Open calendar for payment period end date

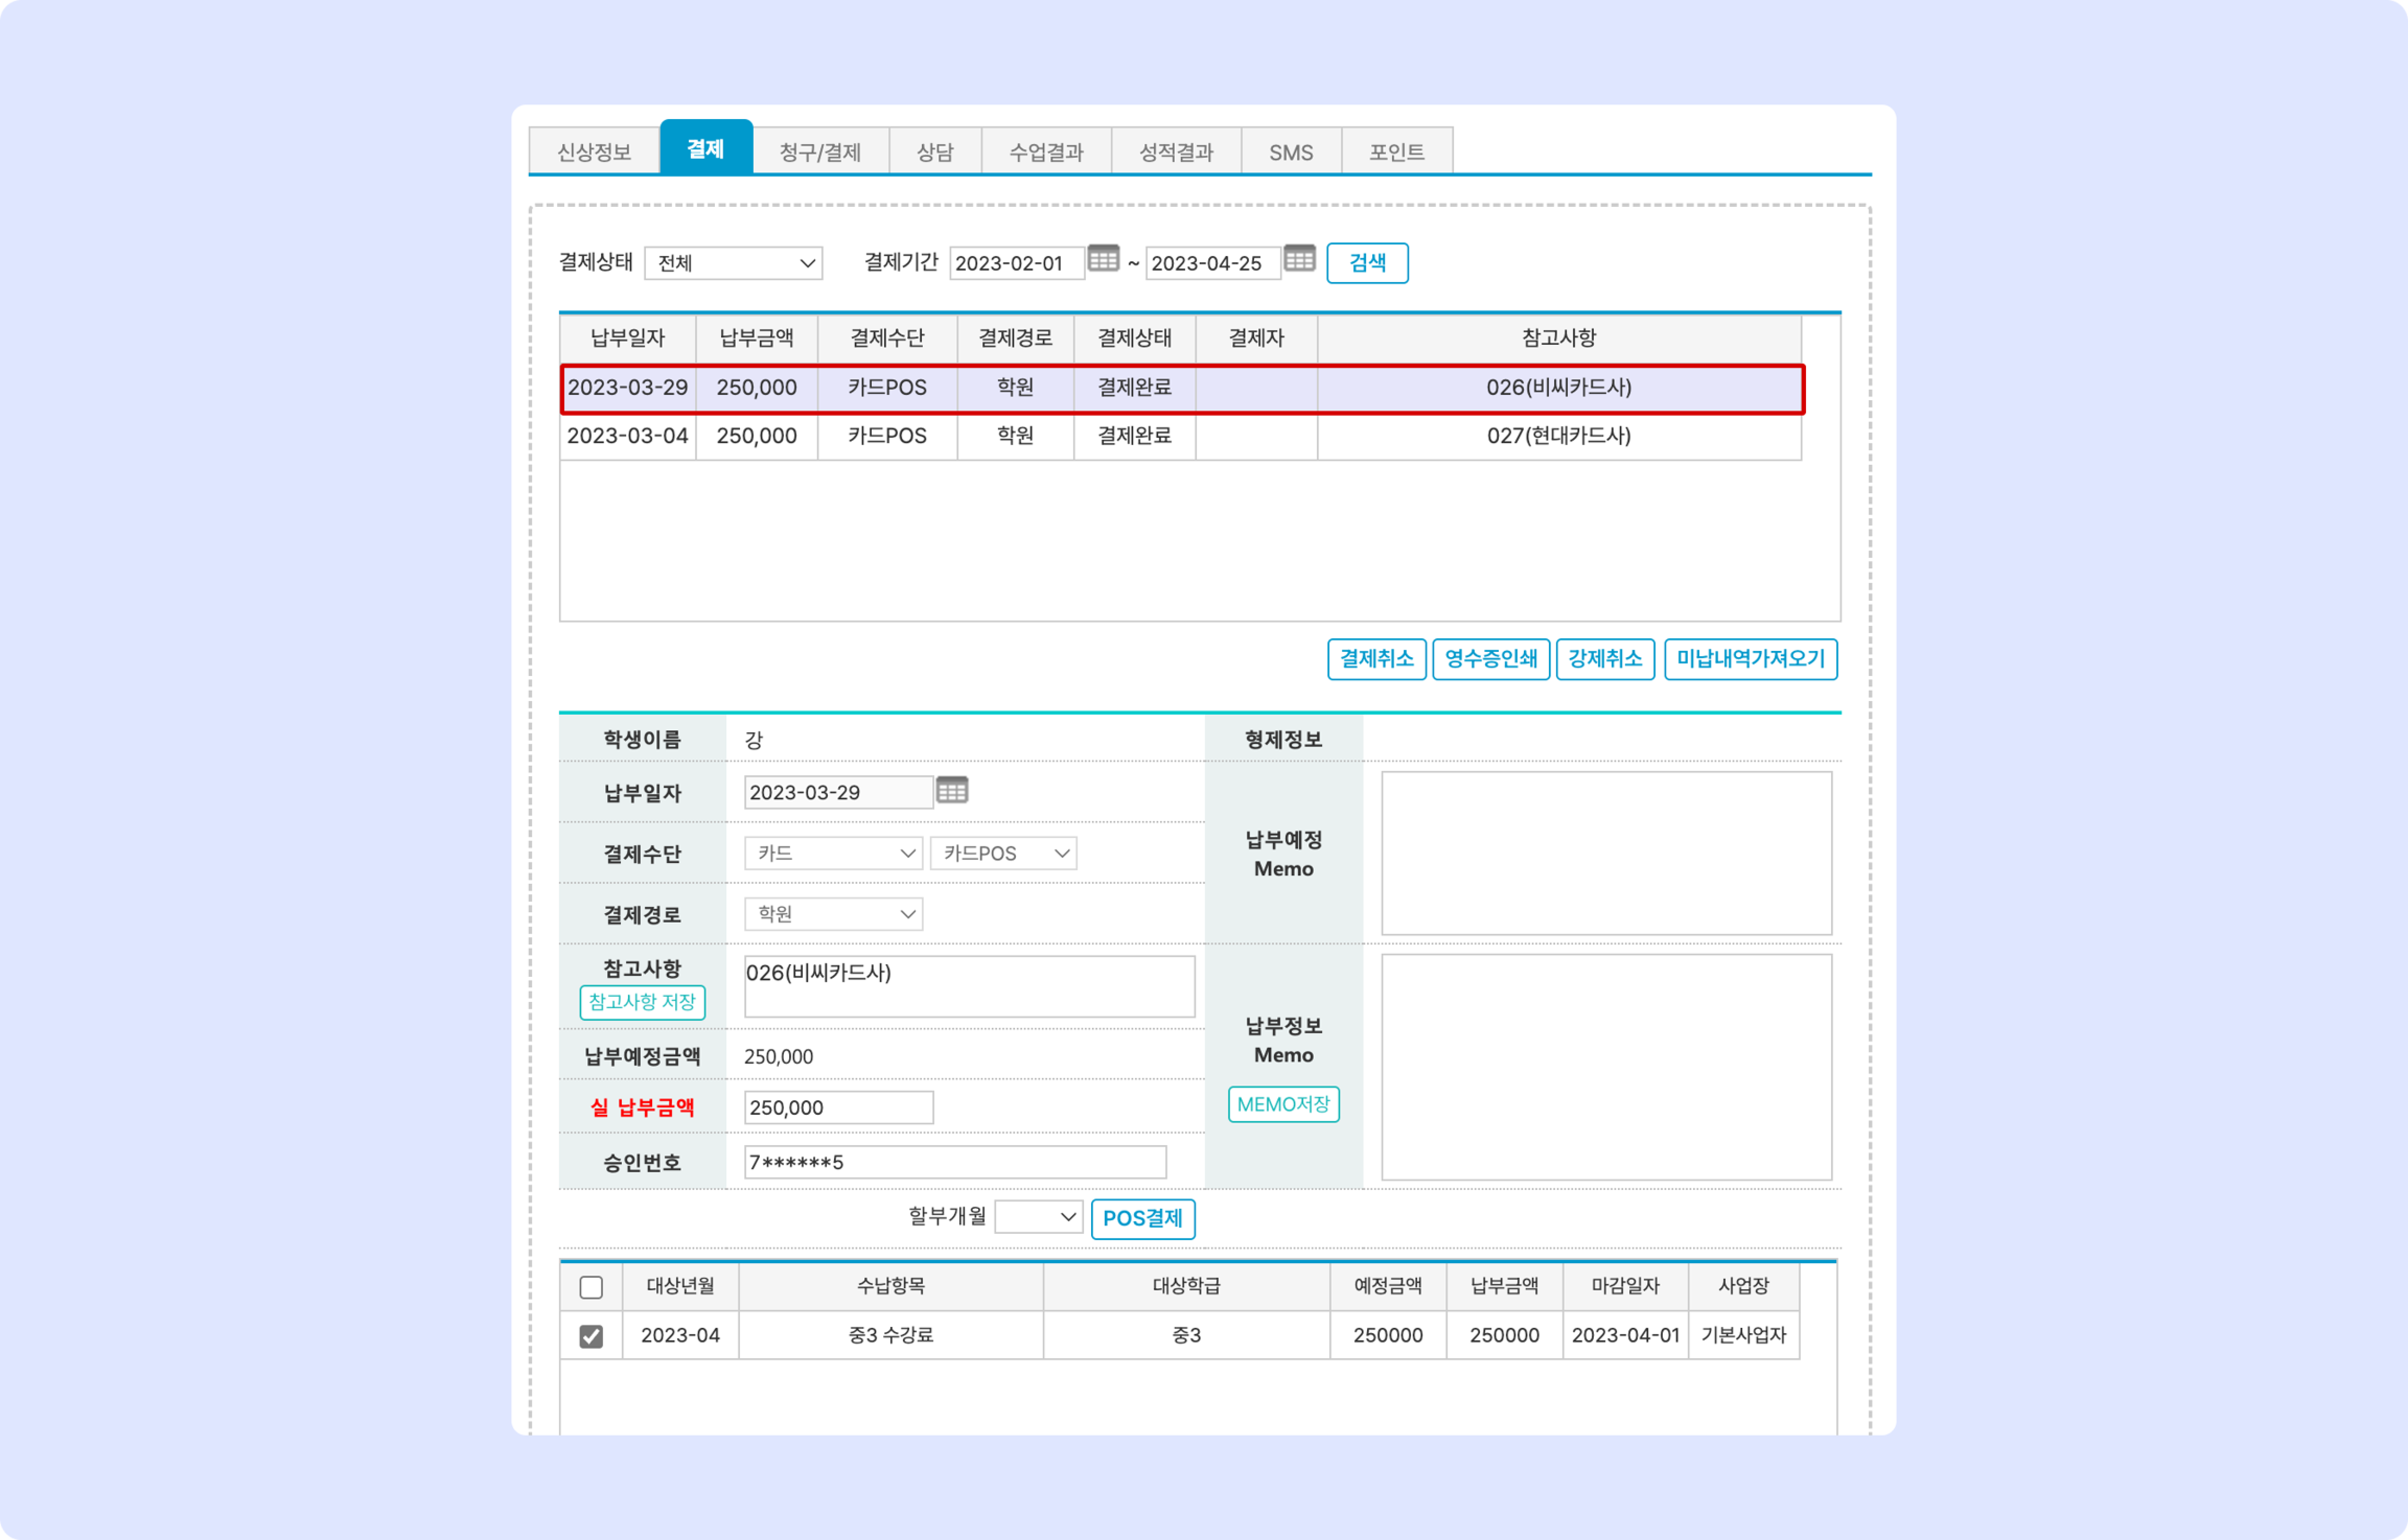(1299, 259)
